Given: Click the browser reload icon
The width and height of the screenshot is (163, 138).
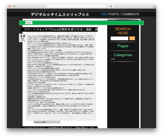Looking at the screenshot, I should (x=106, y=6).
